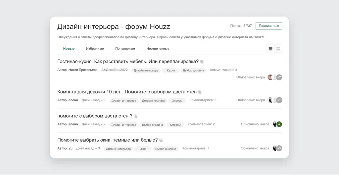
Task: Switch to compact list view icon
Action: [x=270, y=49]
